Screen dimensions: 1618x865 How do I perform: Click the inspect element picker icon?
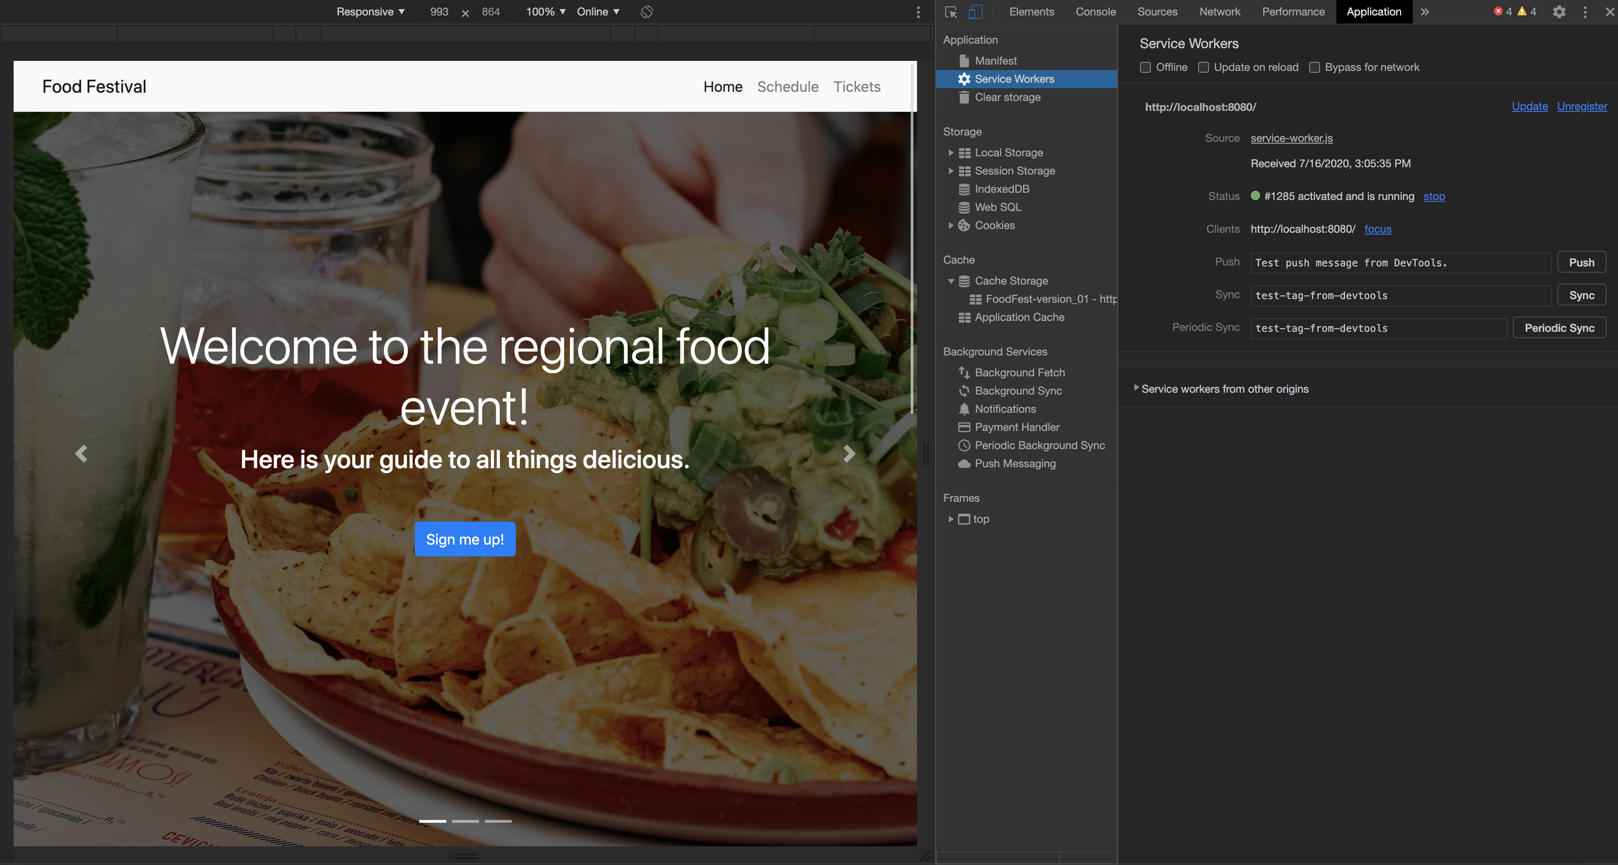pyautogui.click(x=950, y=12)
